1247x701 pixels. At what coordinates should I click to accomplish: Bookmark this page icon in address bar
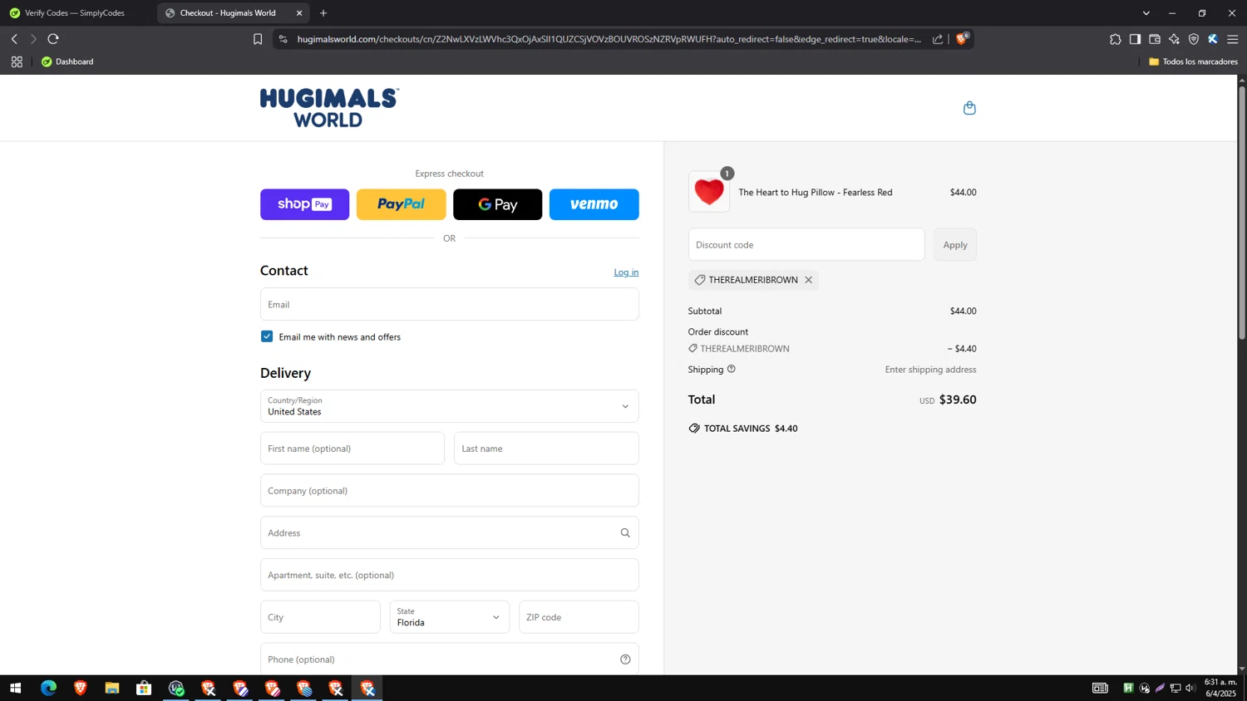[258, 39]
